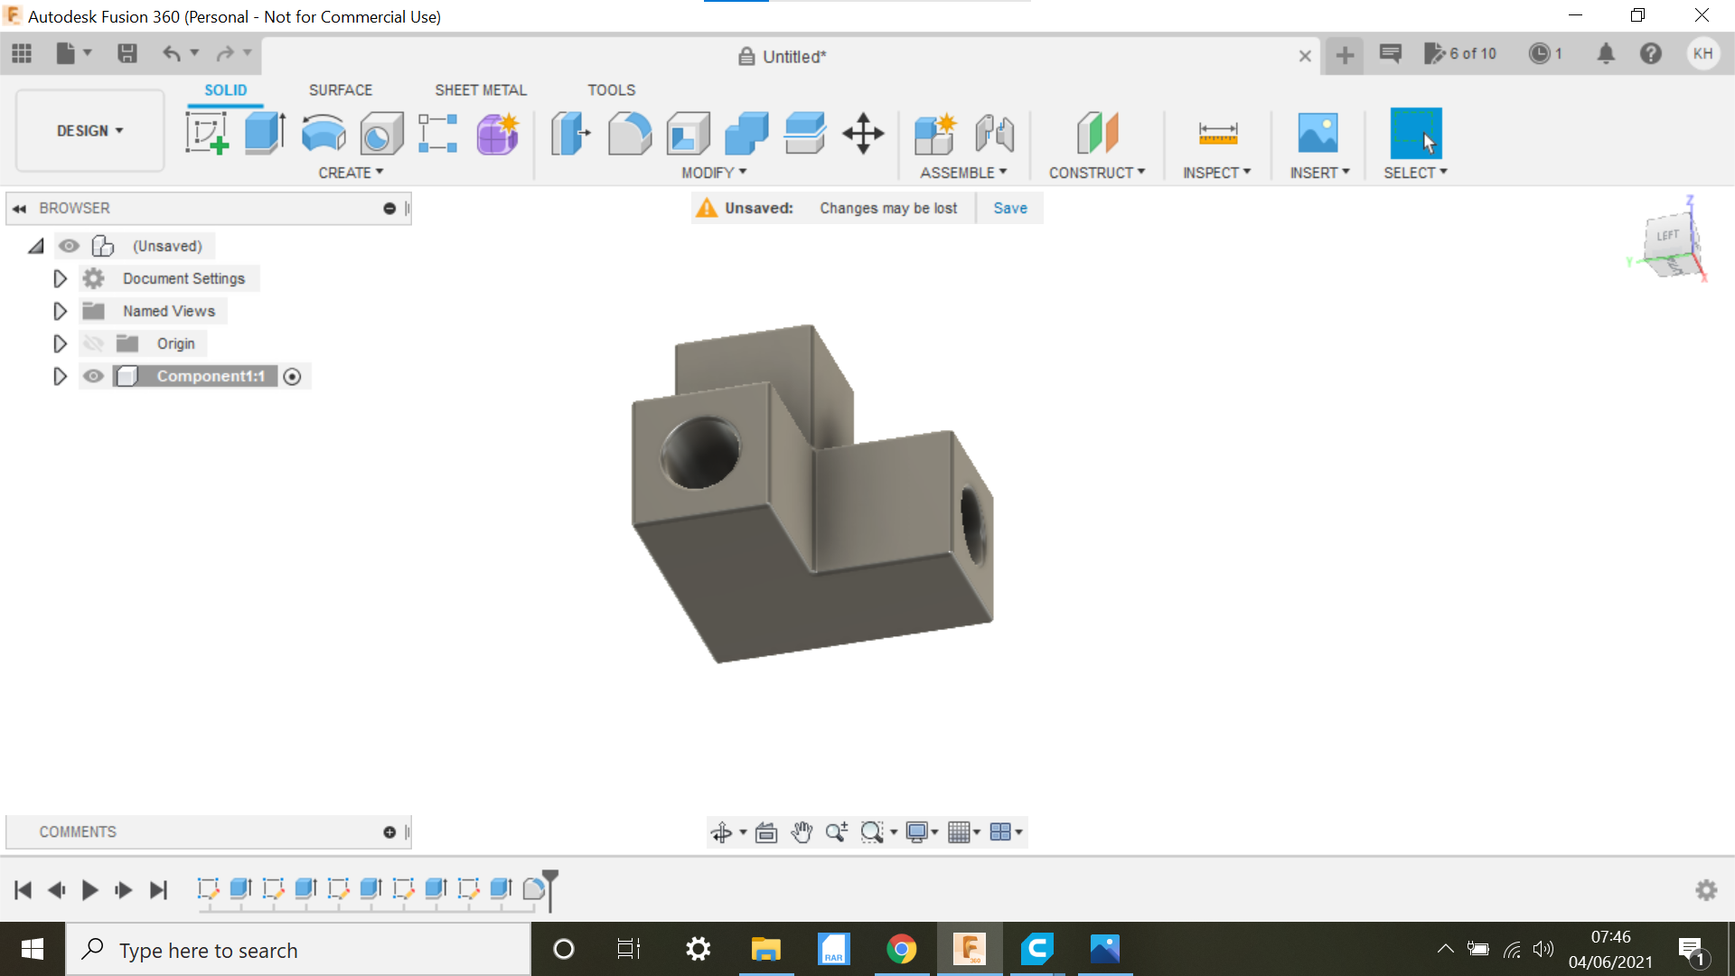The image size is (1735, 976).
Task: Expand Document Settings node
Action: 60,278
